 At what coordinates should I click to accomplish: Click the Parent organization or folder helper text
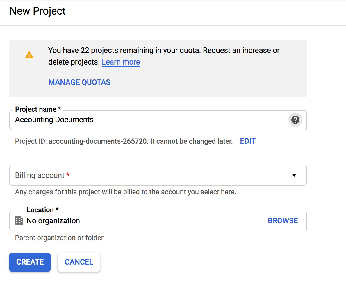(x=59, y=238)
